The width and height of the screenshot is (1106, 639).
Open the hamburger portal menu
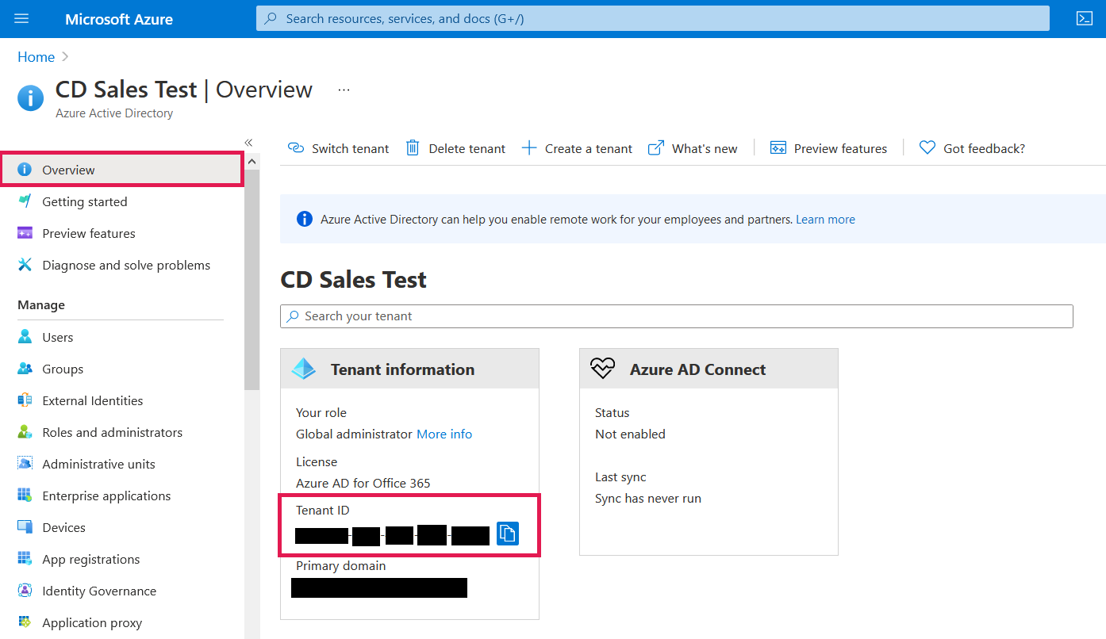21,18
